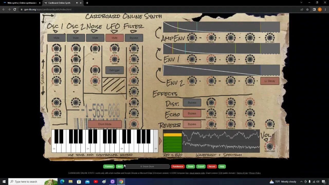The image size is (329, 185).
Task: Click the Export button
Action: [x=201, y=166]
